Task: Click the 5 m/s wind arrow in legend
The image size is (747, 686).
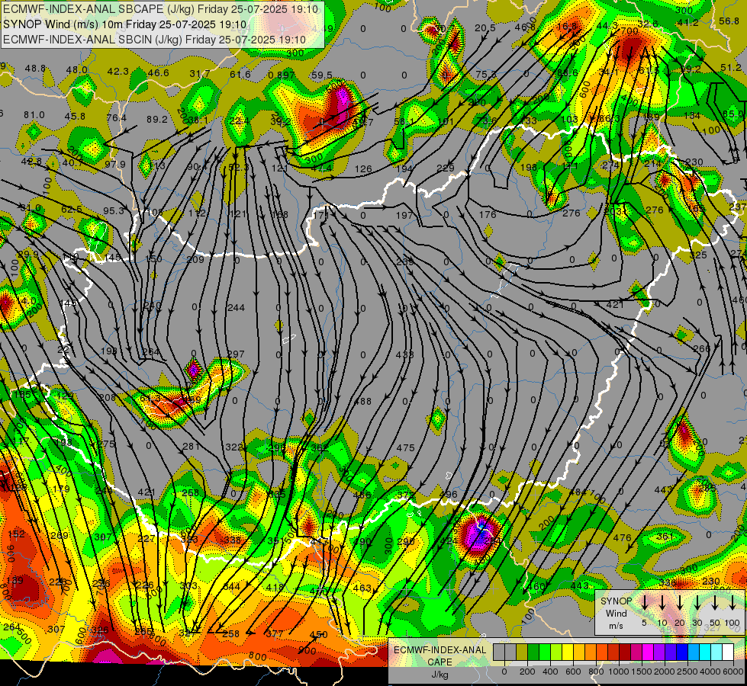Action: pos(645,602)
